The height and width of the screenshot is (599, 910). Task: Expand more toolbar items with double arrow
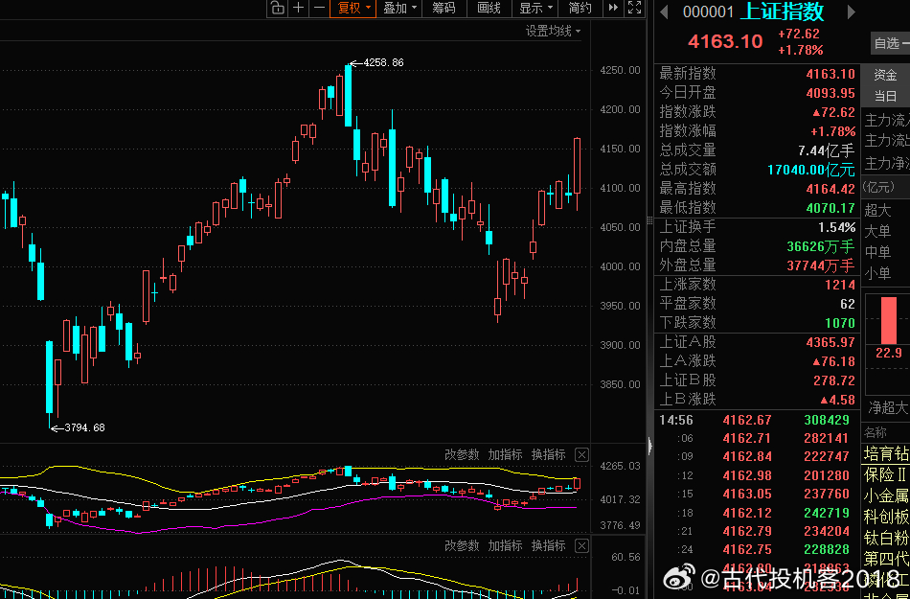click(x=613, y=8)
